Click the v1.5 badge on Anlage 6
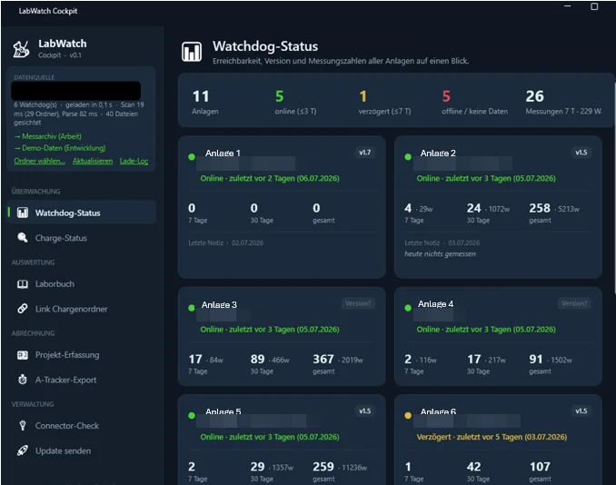 pyautogui.click(x=581, y=411)
